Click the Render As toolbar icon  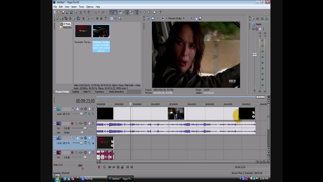pyautogui.click(x=71, y=12)
